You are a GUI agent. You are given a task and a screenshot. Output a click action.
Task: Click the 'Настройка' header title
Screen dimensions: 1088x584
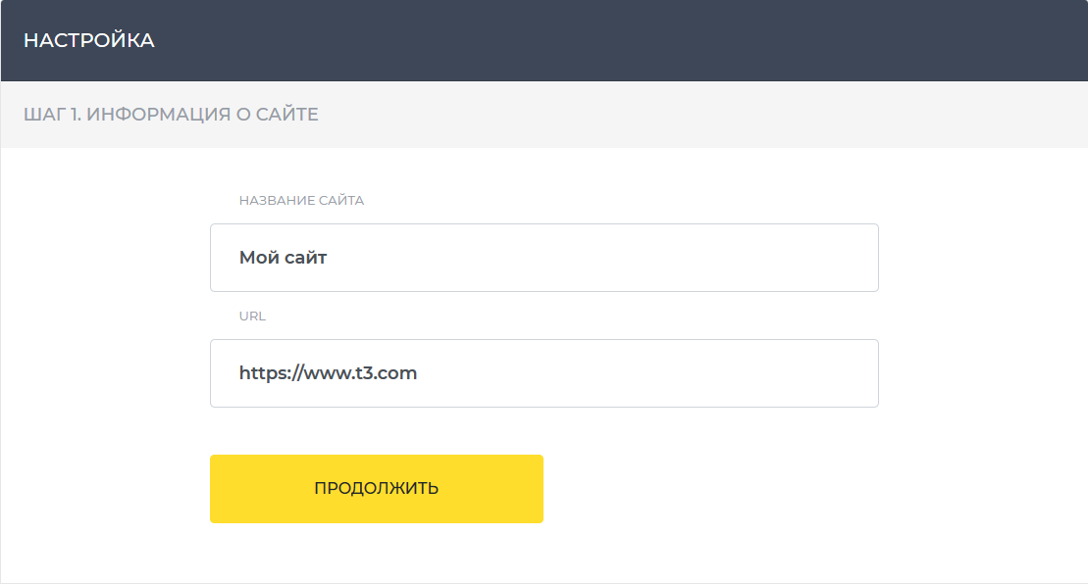click(89, 41)
